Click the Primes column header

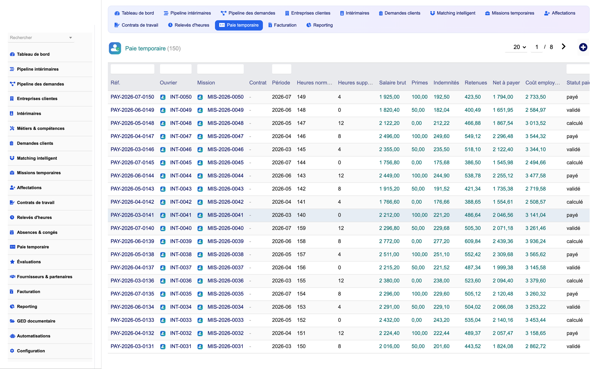click(419, 83)
